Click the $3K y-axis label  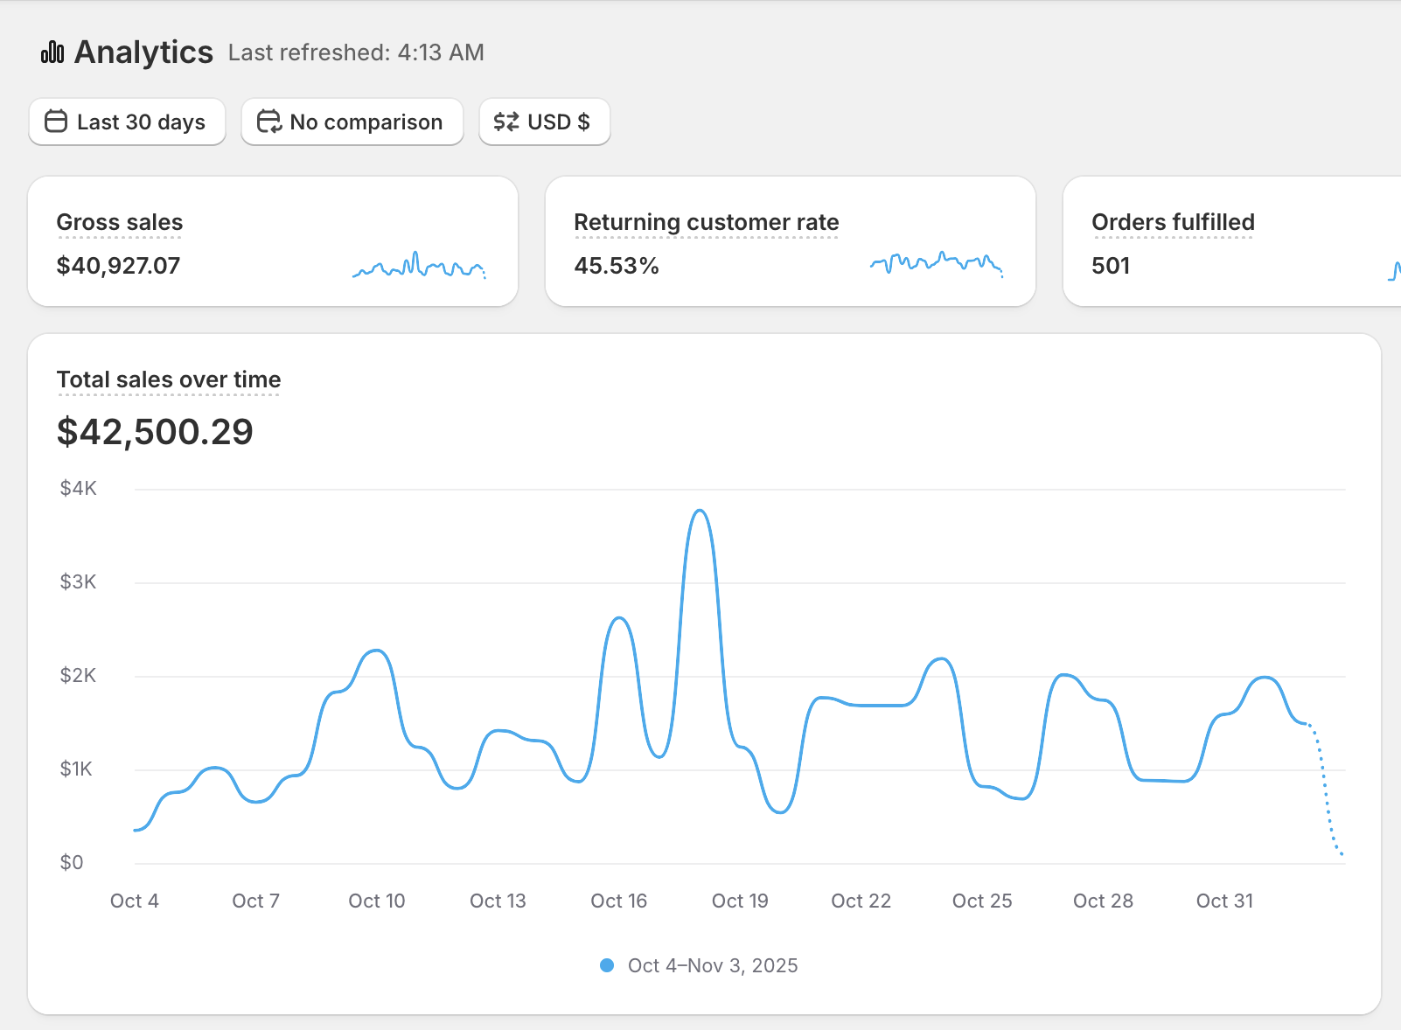79,581
